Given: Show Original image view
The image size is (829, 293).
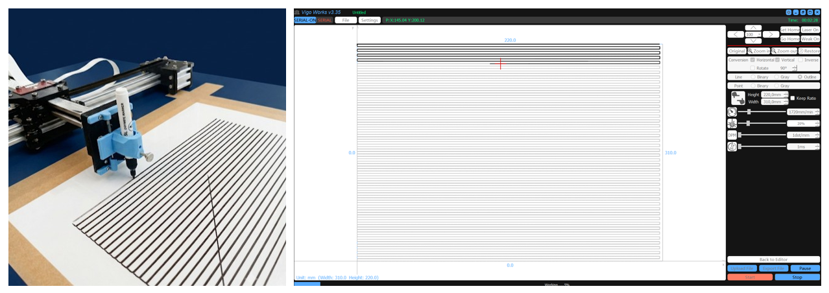Looking at the screenshot, I should point(737,51).
